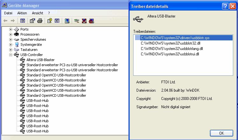Open the ? help menu
This screenshot has height=140, width=238.
pos(49,13)
